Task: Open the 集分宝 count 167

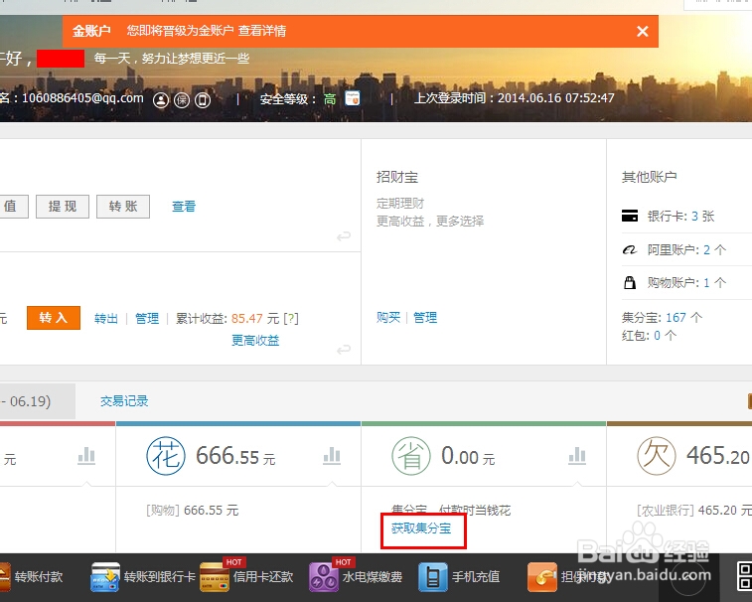Action: click(676, 318)
